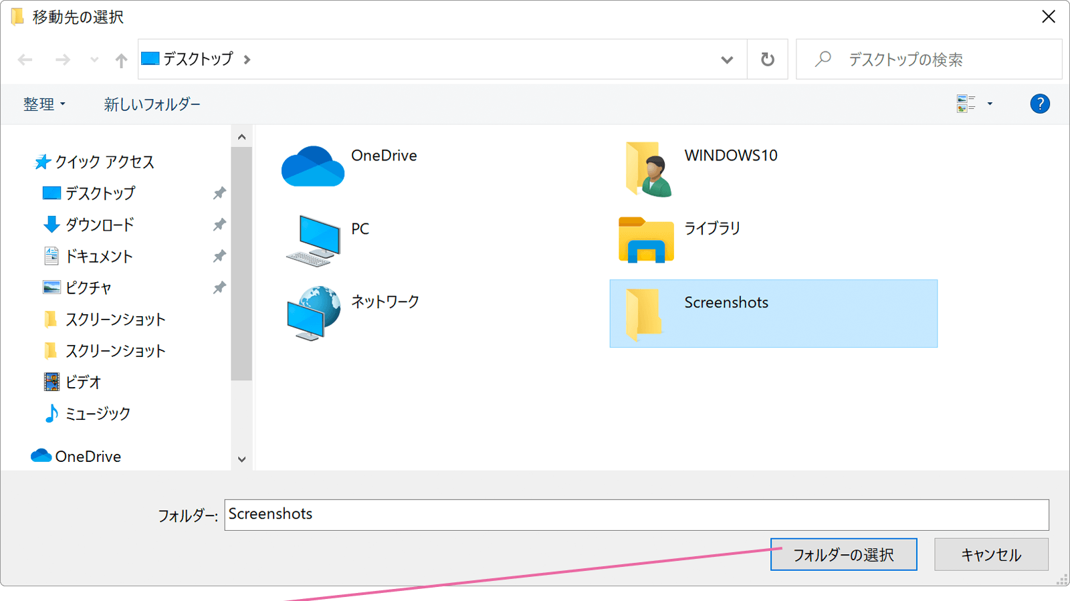Viewport: 1070px width, 601px height.
Task: Change the view layout icon
Action: (966, 104)
